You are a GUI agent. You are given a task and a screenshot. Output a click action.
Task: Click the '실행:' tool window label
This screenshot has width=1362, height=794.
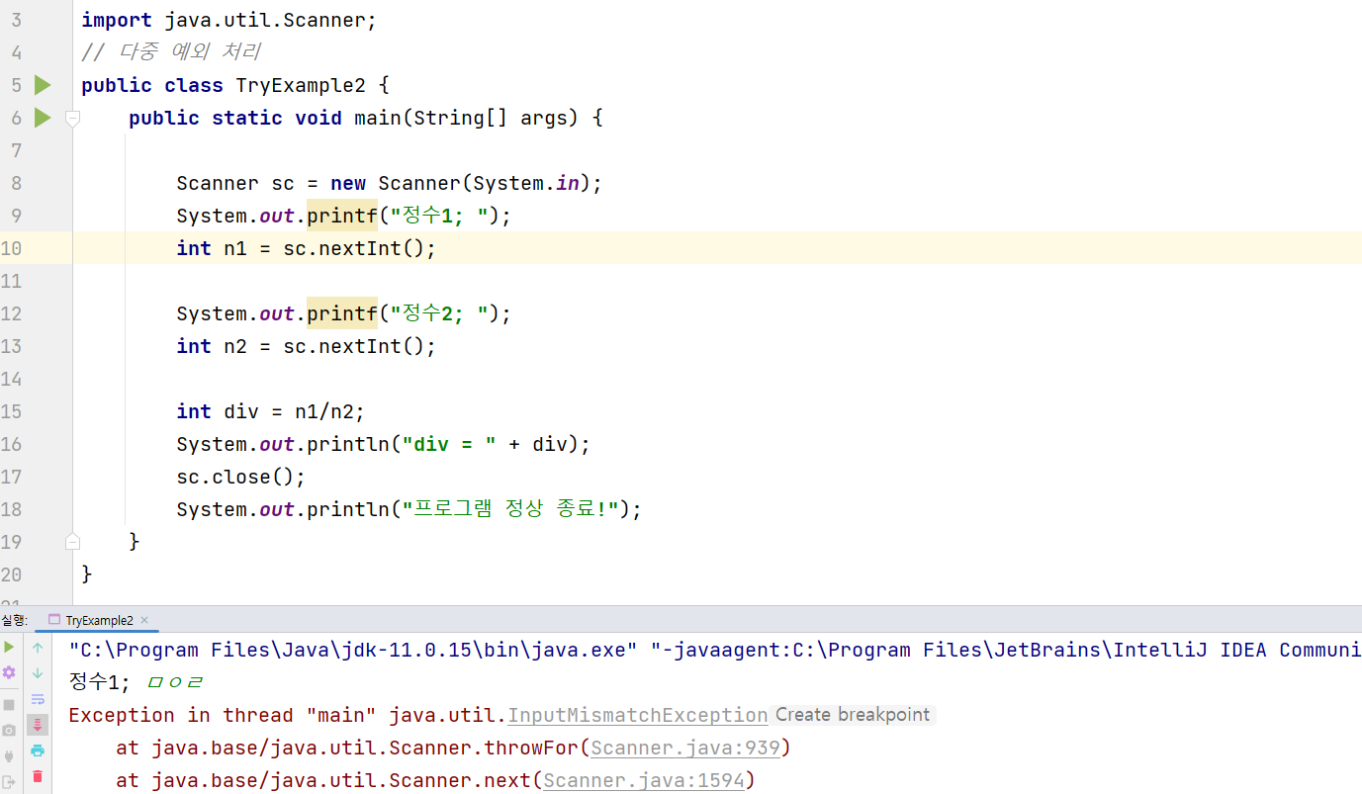(15, 620)
